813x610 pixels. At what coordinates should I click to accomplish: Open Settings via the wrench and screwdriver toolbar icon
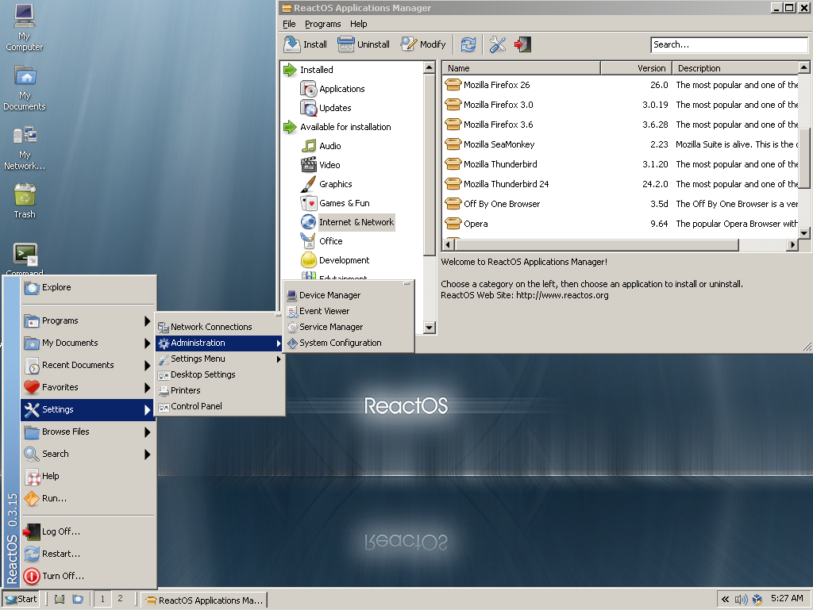tap(498, 44)
